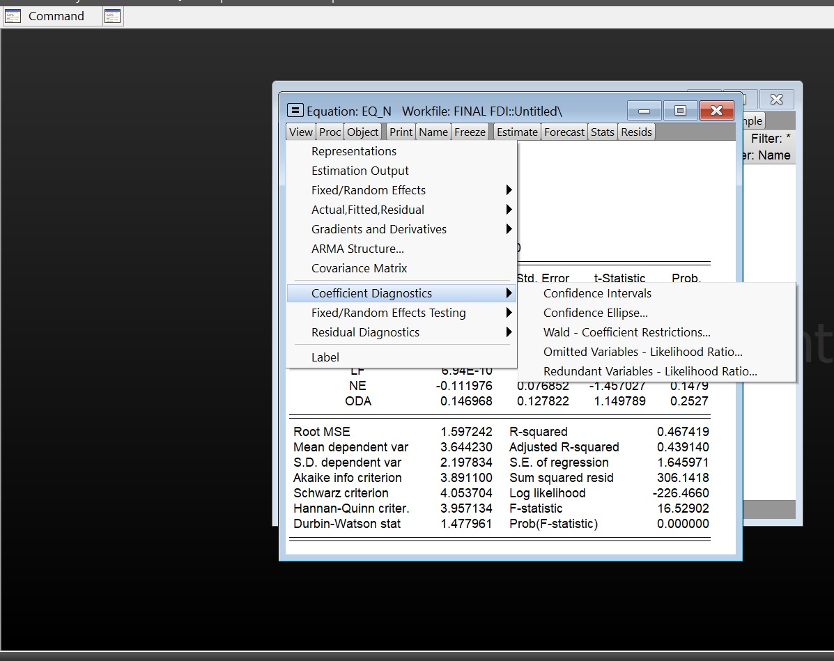This screenshot has height=661, width=834.
Task: Click the equation icon in the EQ_N title bar
Action: pos(295,111)
